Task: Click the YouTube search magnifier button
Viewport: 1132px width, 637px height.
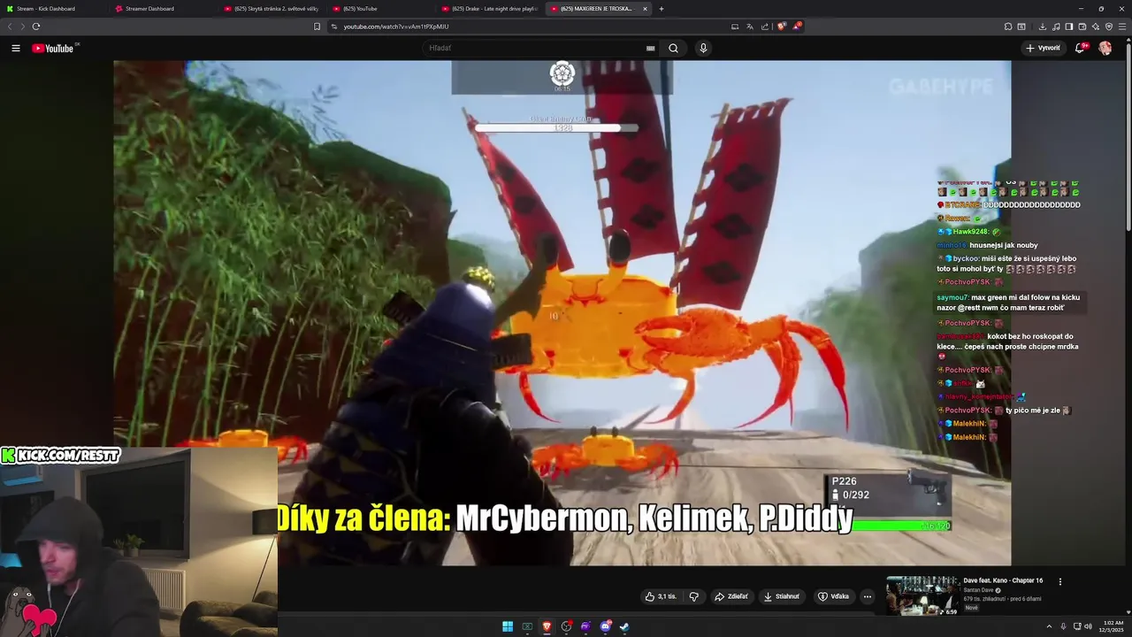Action: click(673, 48)
